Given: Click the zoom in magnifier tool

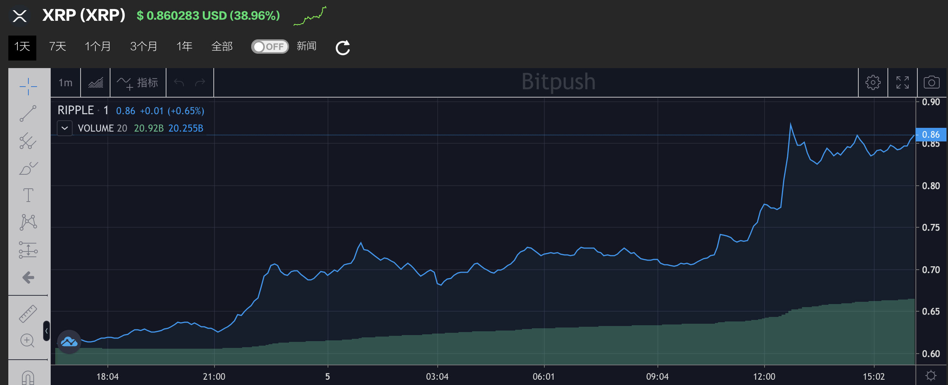Looking at the screenshot, I should [x=28, y=340].
